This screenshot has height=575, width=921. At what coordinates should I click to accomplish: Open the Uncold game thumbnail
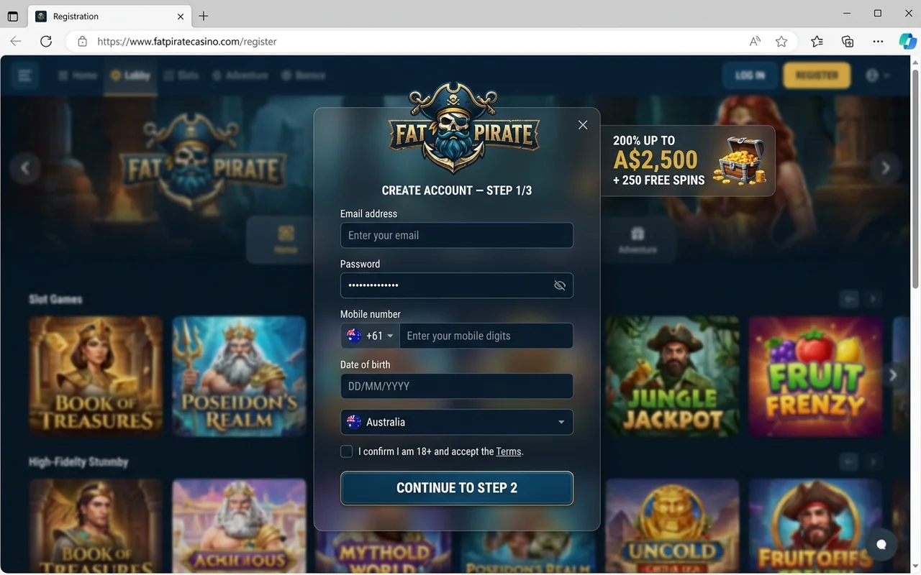click(x=672, y=526)
